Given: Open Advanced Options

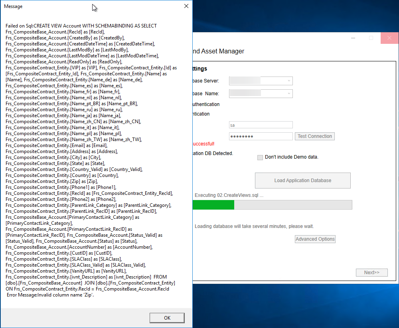Looking at the screenshot, I should pos(315,239).
